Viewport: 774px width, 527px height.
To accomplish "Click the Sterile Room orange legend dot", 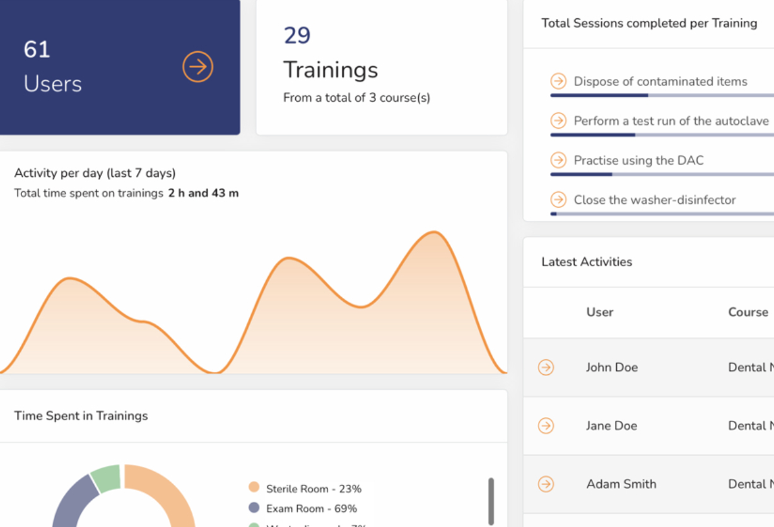I will pyautogui.click(x=254, y=487).
